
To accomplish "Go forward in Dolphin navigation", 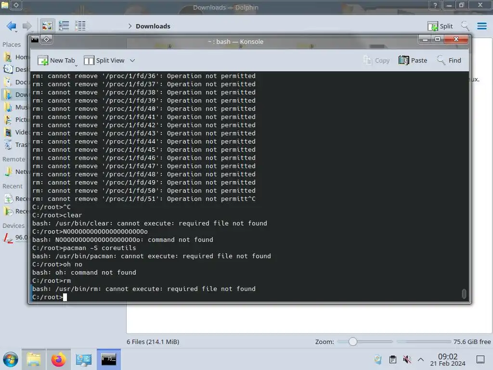I will [27, 26].
